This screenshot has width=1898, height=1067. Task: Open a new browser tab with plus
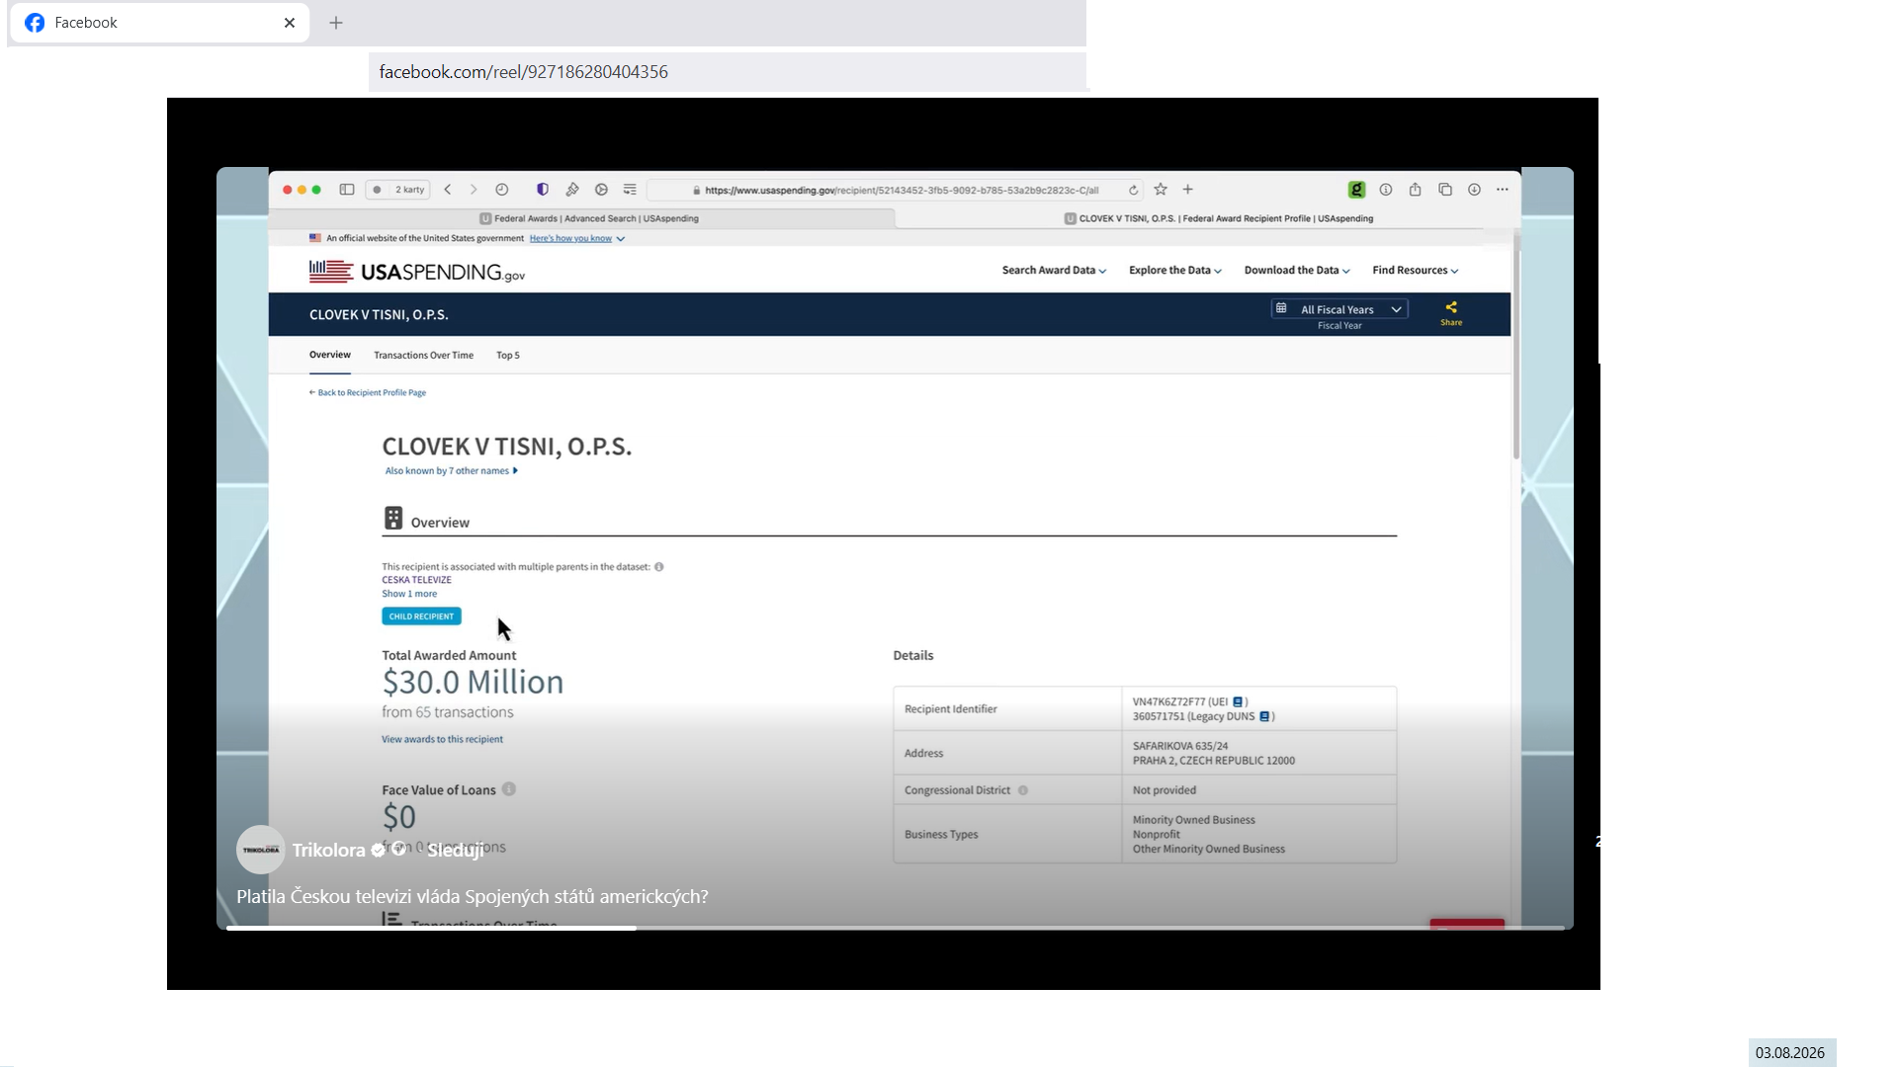point(336,23)
